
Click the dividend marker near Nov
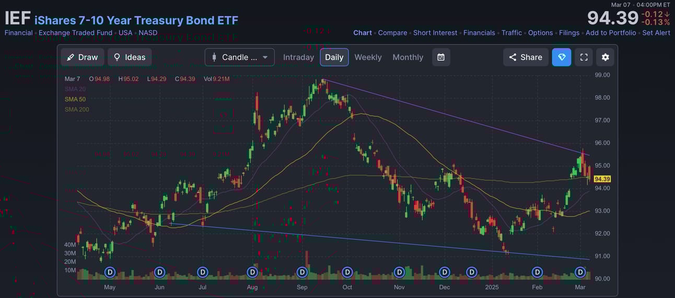[x=399, y=272]
